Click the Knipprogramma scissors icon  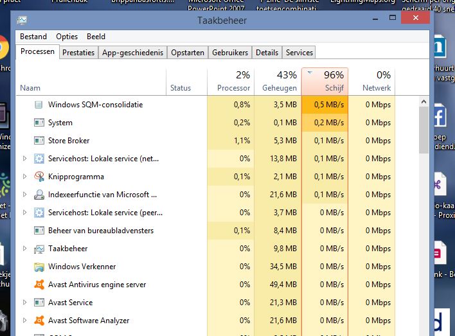coord(39,177)
